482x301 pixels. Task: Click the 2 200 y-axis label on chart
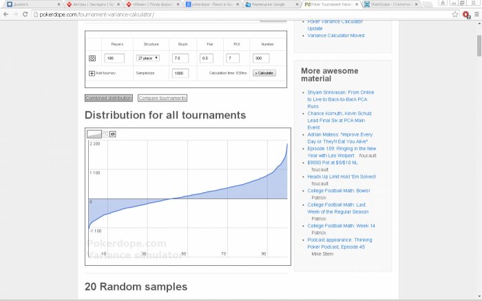coord(95,143)
